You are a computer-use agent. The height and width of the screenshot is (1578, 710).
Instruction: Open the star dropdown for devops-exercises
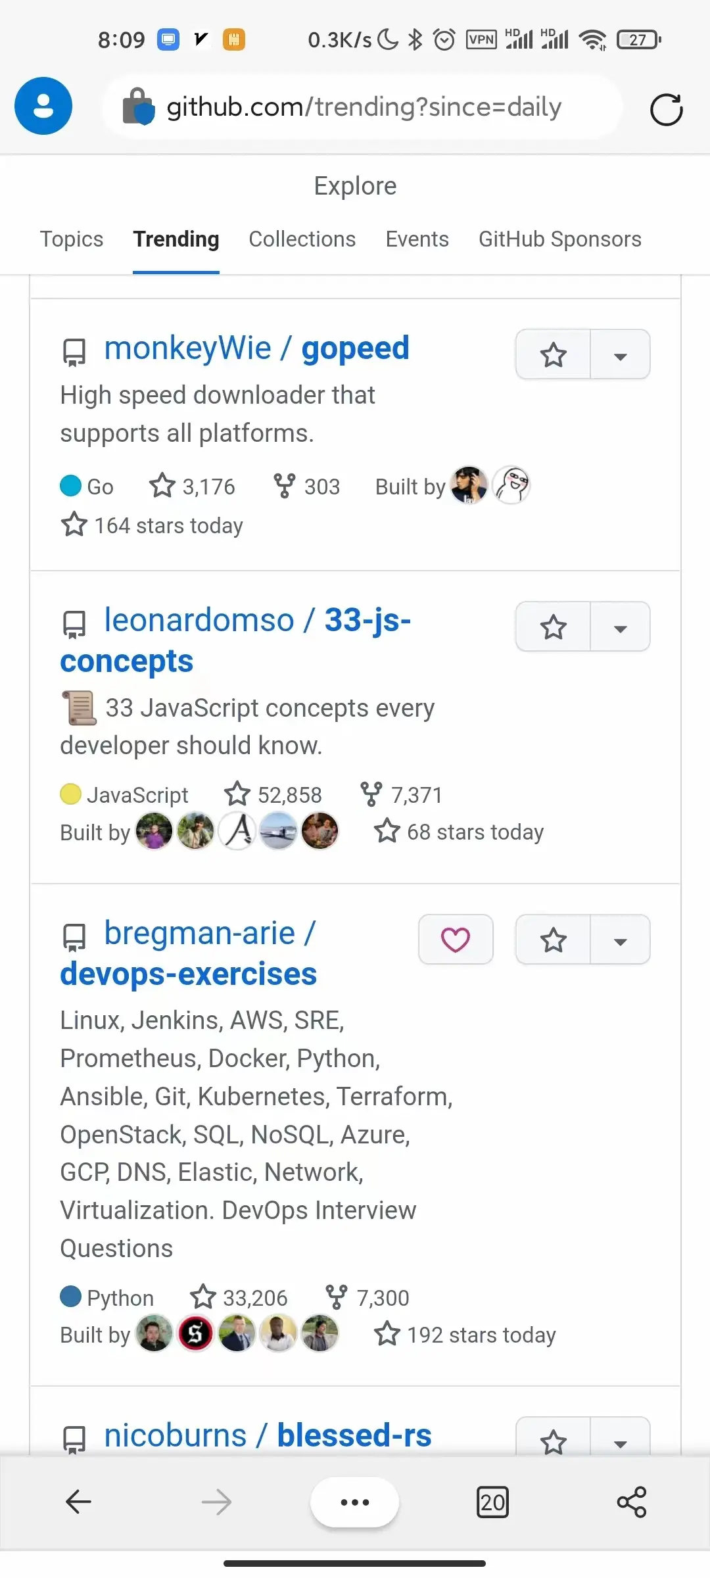click(620, 940)
